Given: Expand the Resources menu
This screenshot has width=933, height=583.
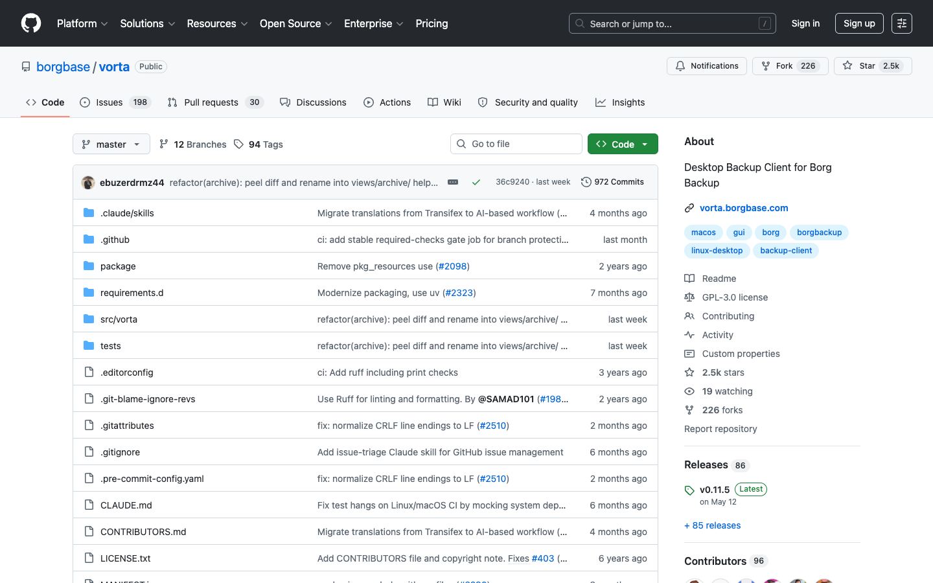Looking at the screenshot, I should [x=217, y=23].
